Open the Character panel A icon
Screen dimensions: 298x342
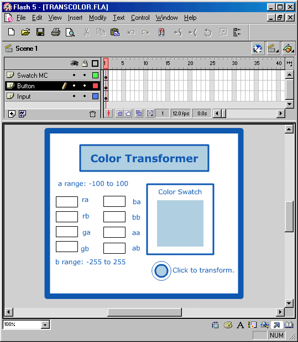point(241,325)
